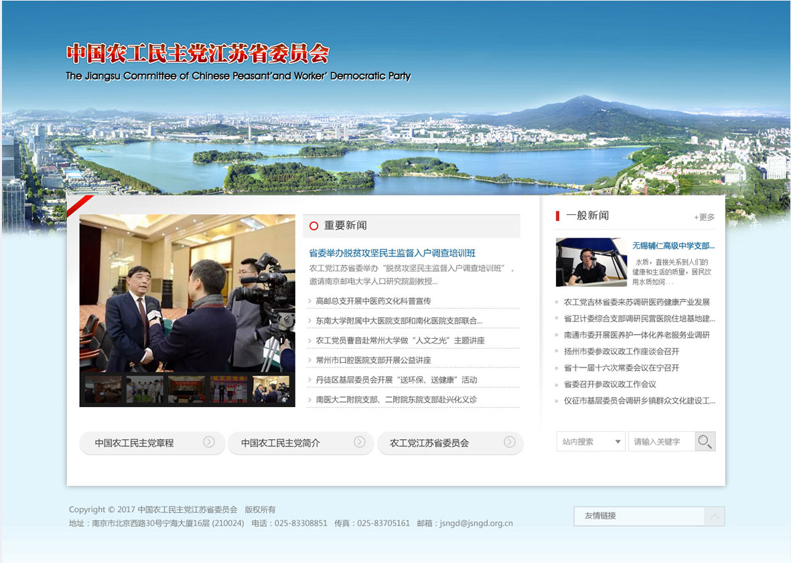
Task: Open article 无锡辅仁高级中学支部
Action: [673, 246]
